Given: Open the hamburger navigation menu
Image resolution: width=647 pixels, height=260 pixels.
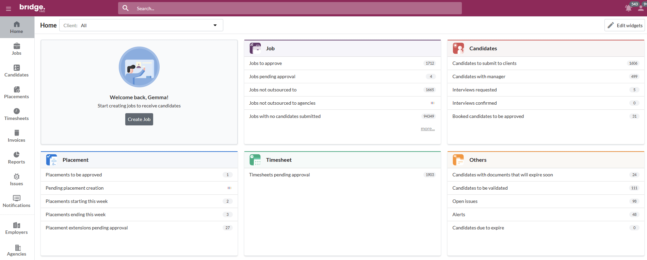Looking at the screenshot, I should coord(9,8).
